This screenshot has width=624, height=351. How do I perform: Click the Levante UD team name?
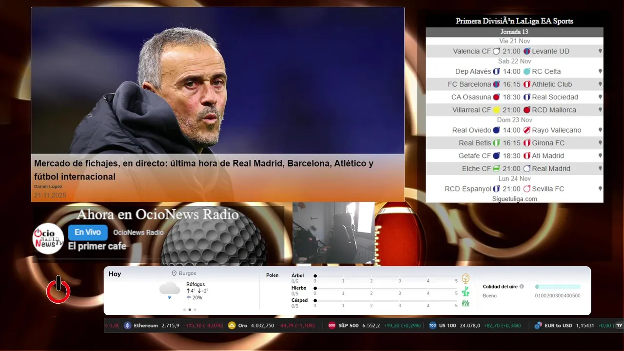tap(550, 51)
